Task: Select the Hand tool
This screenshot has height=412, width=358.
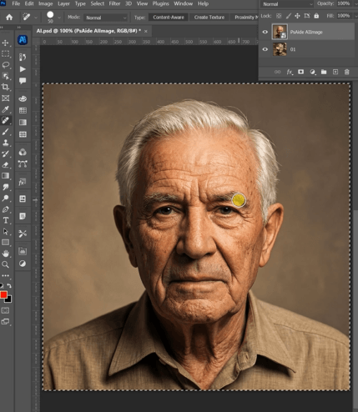Action: click(x=5, y=254)
